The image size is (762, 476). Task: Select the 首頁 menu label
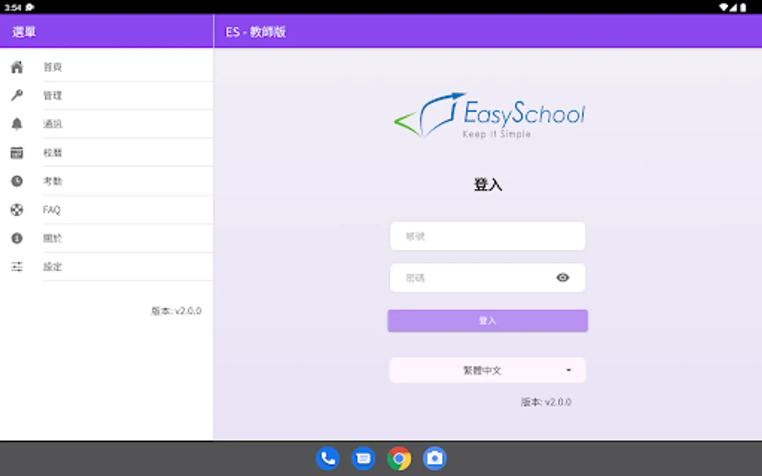[x=52, y=67]
